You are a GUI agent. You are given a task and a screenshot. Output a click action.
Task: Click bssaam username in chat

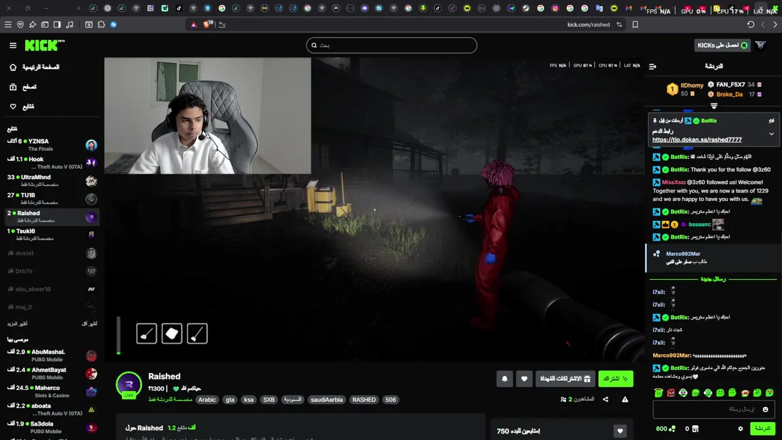click(x=699, y=224)
